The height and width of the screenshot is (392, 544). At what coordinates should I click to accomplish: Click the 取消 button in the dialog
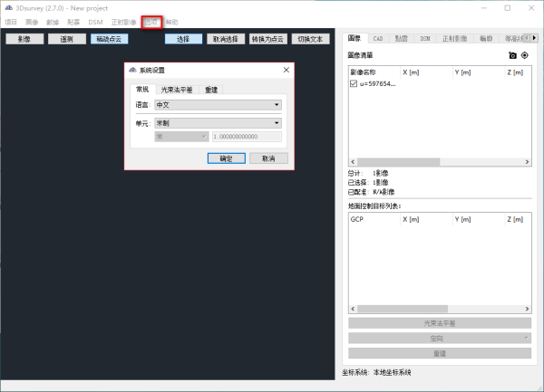point(268,158)
